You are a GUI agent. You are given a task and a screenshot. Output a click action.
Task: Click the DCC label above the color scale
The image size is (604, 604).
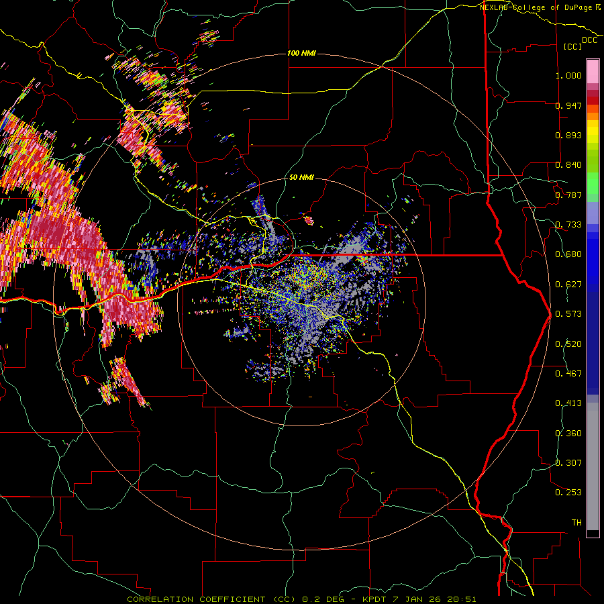[590, 40]
